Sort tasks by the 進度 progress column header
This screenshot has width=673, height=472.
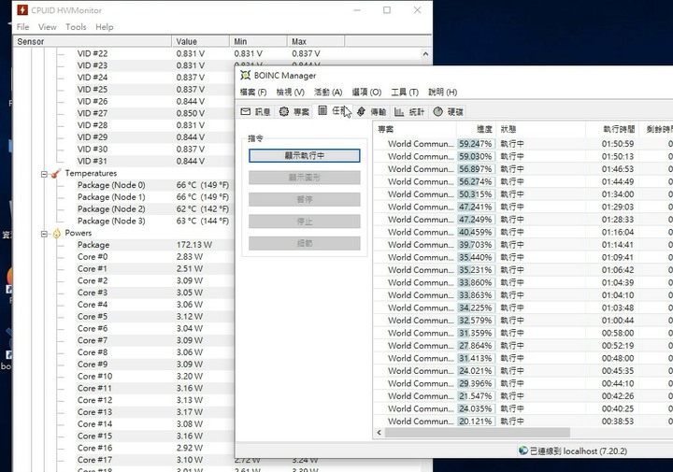pos(476,129)
